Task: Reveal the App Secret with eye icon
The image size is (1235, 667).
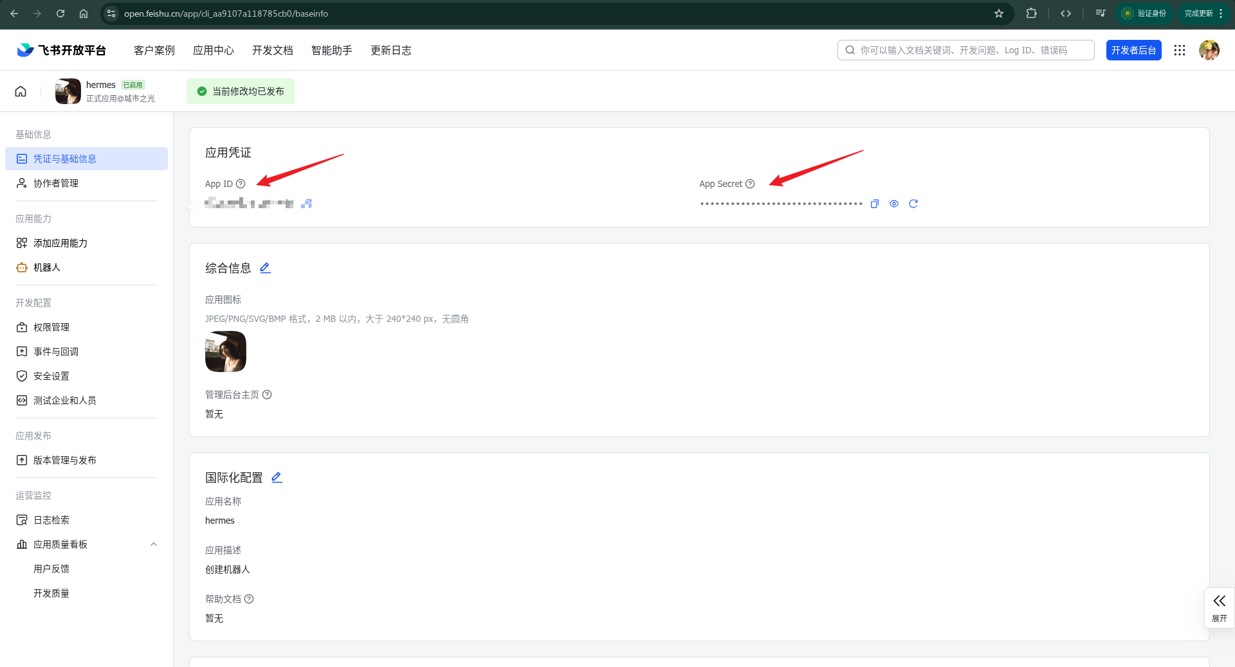Action: pos(894,204)
